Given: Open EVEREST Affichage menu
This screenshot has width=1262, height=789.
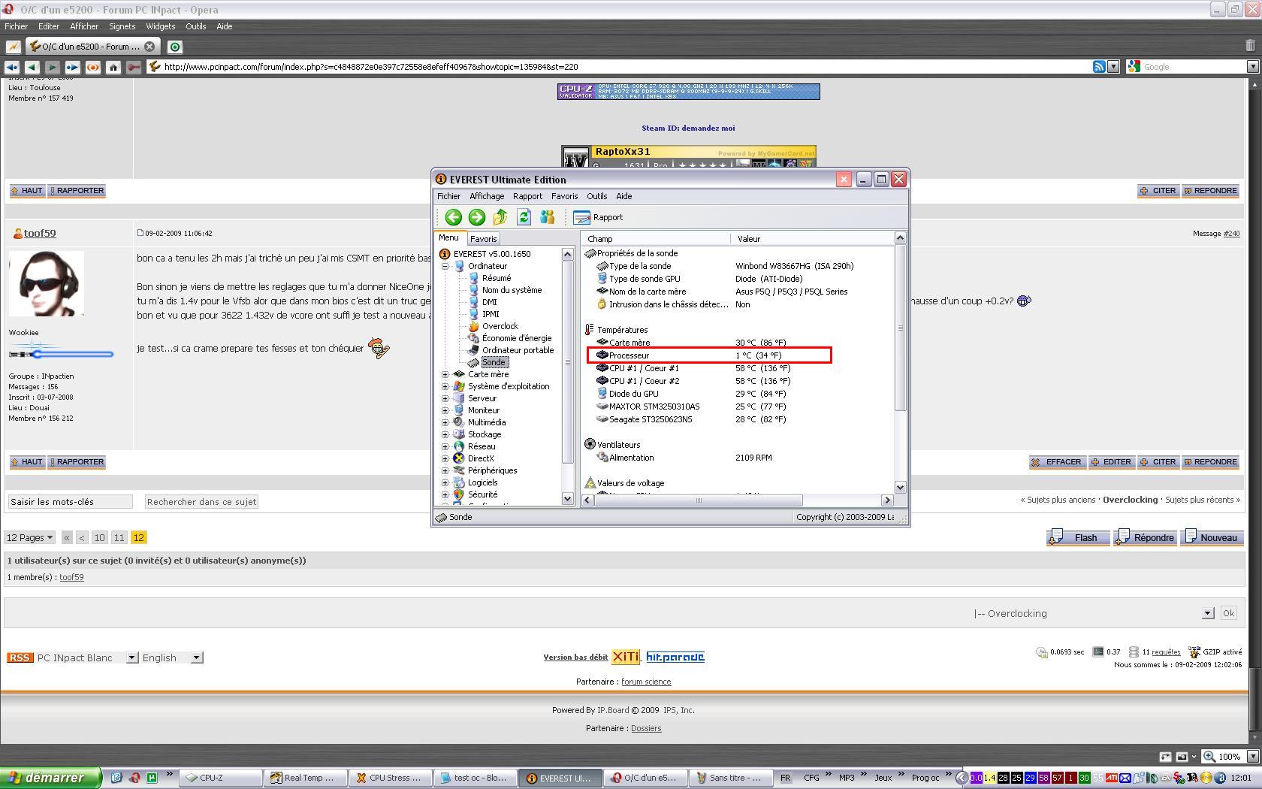Looking at the screenshot, I should click(487, 196).
